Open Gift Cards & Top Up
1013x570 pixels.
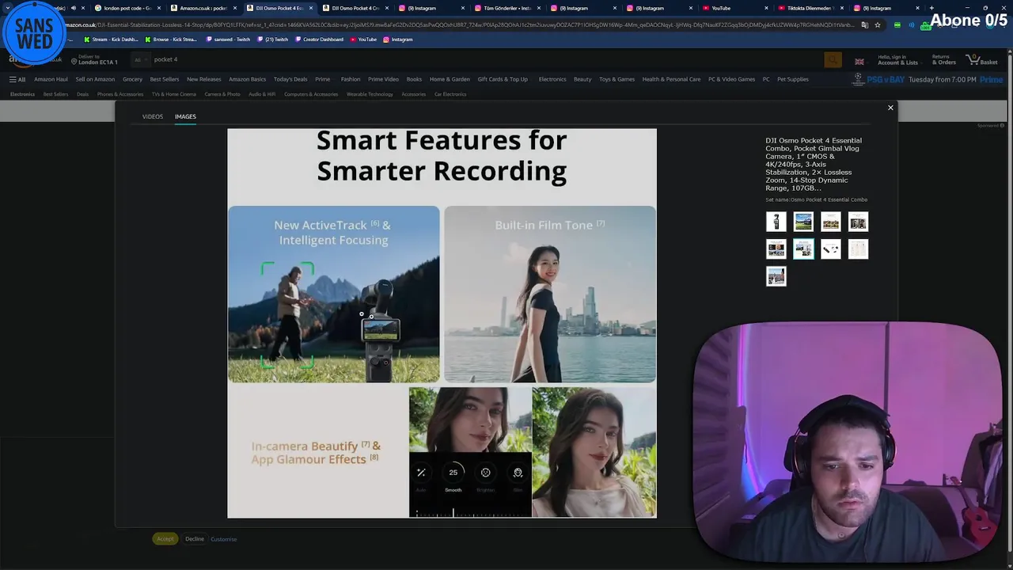click(503, 79)
